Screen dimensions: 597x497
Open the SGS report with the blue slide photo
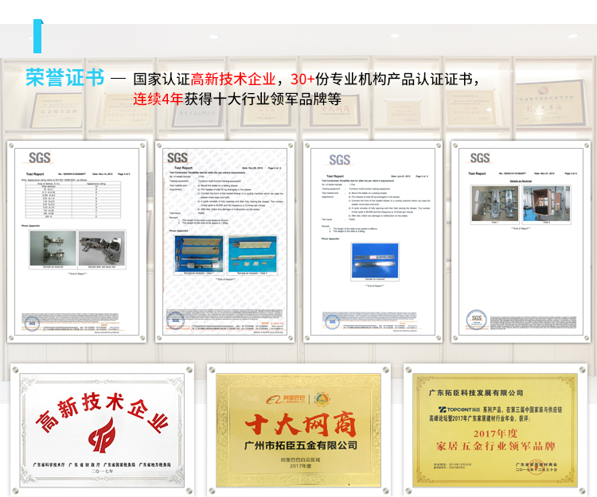[x=373, y=242]
